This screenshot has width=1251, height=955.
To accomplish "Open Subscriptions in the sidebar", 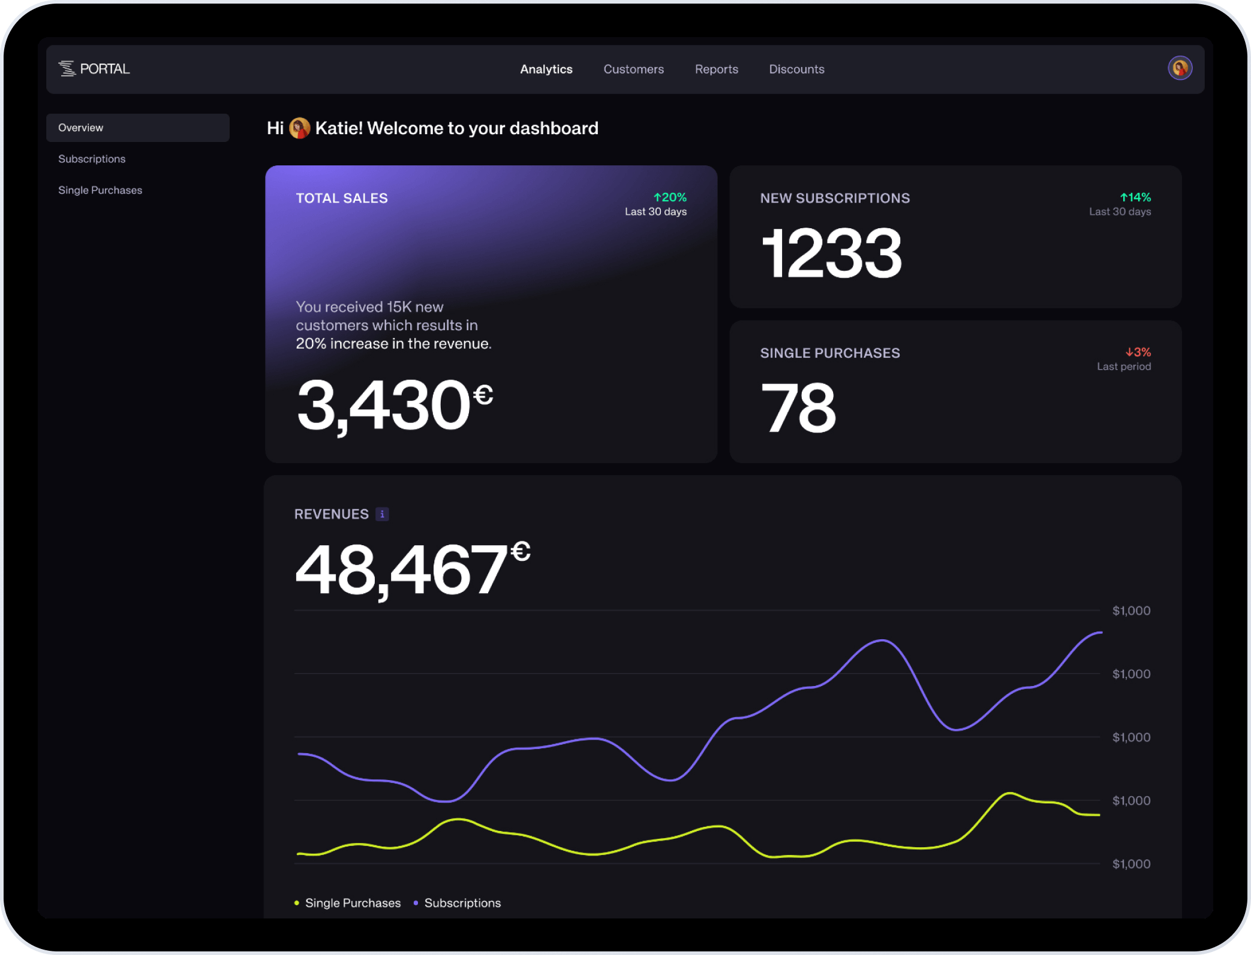I will [x=92, y=159].
